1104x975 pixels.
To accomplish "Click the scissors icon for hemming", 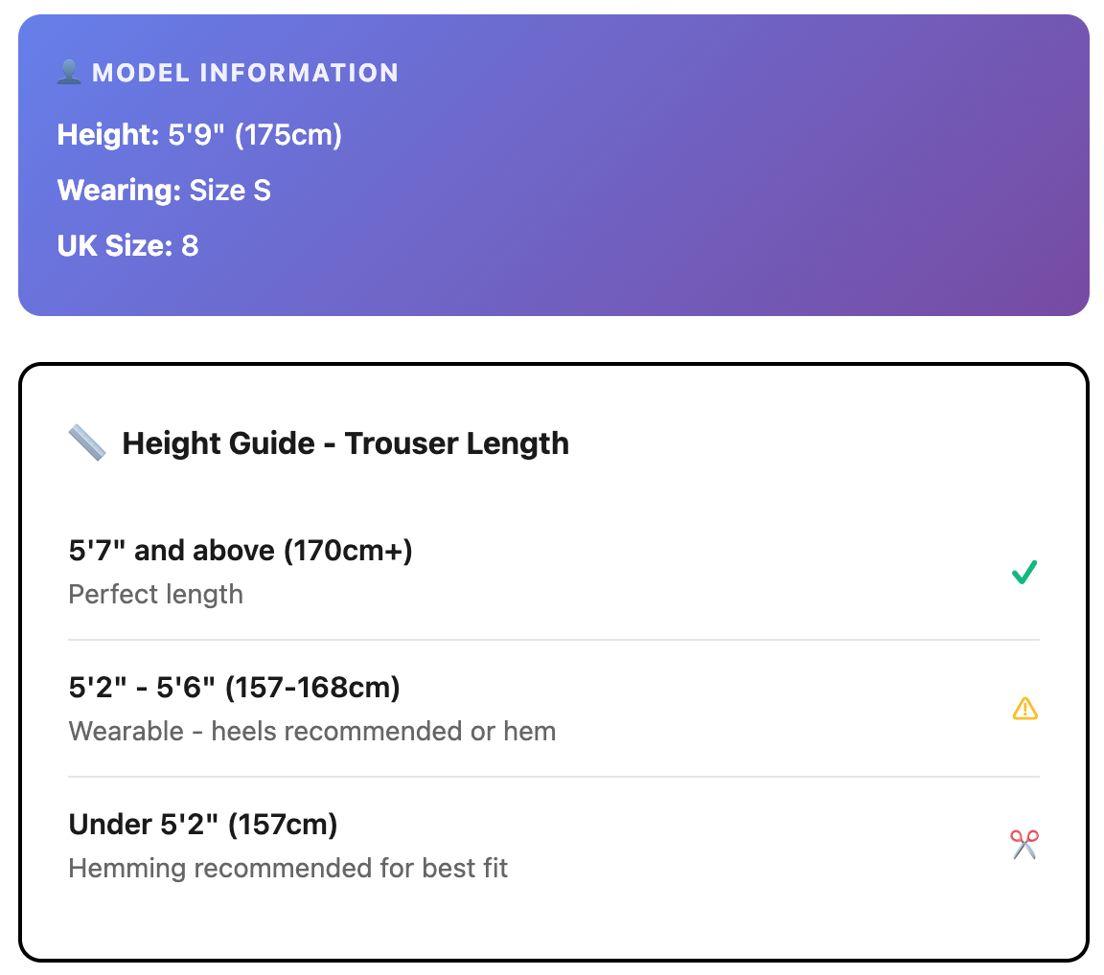I will pos(1024,845).
